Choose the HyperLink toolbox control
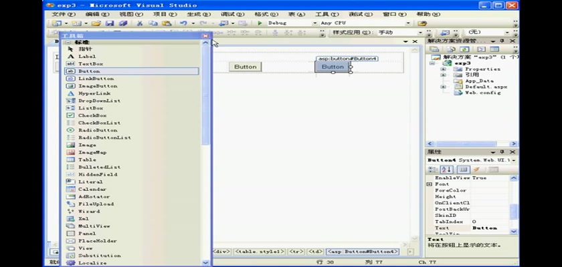 pyautogui.click(x=94, y=93)
